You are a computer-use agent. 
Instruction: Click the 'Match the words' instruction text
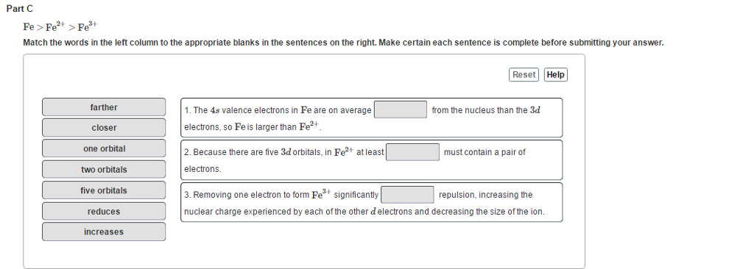343,43
